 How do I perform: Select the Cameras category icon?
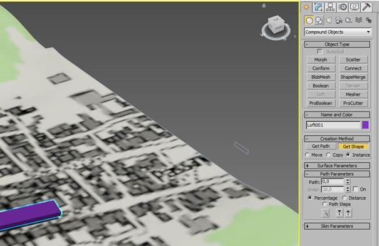click(339, 21)
